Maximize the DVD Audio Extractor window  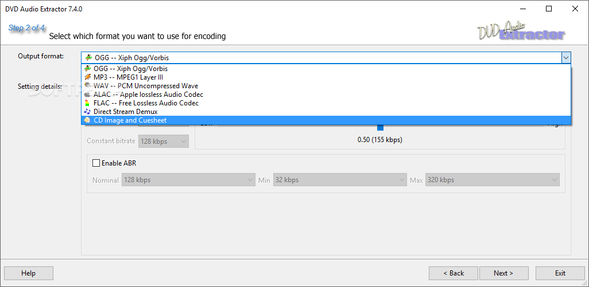click(549, 9)
